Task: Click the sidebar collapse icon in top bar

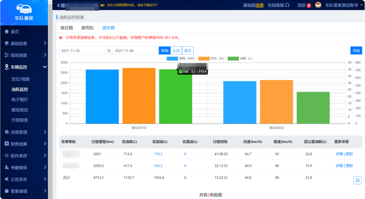Action: coord(61,5)
